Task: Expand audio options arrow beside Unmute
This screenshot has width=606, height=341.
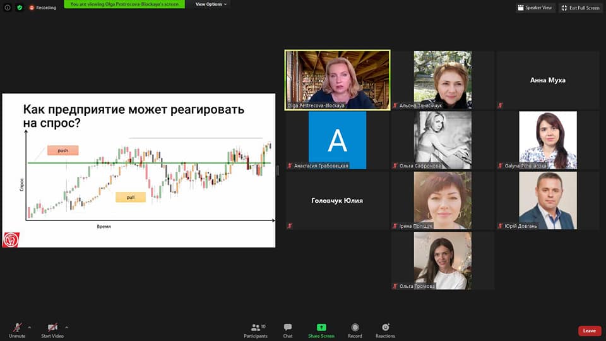Action: coord(30,327)
